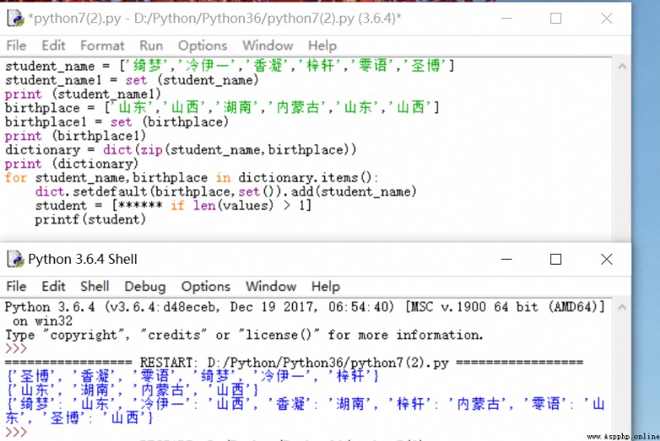Open the File menu in the editor window
The image size is (660, 441).
pyautogui.click(x=16, y=45)
